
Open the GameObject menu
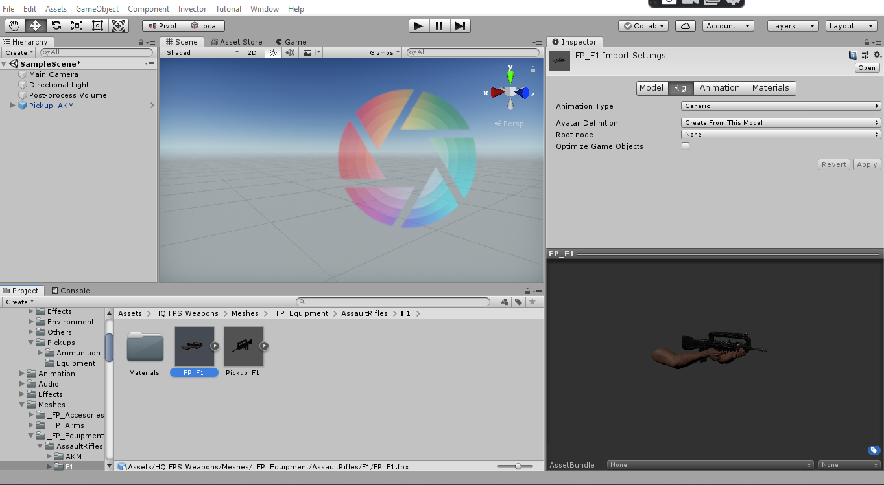click(x=97, y=9)
